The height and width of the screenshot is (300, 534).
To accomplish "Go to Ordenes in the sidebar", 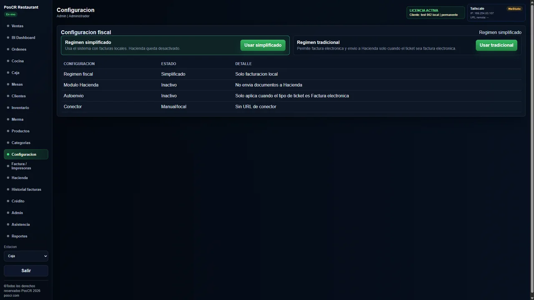I will (26, 49).
